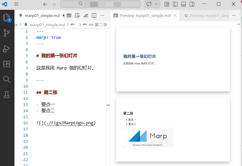The height and width of the screenshot is (166, 242).
Task: Open the Extensions view
Action: 6,64
